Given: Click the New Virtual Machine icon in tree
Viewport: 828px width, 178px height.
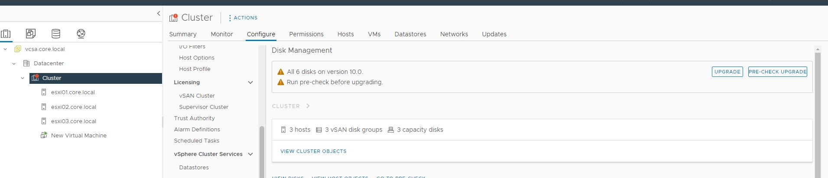Looking at the screenshot, I should pos(44,135).
